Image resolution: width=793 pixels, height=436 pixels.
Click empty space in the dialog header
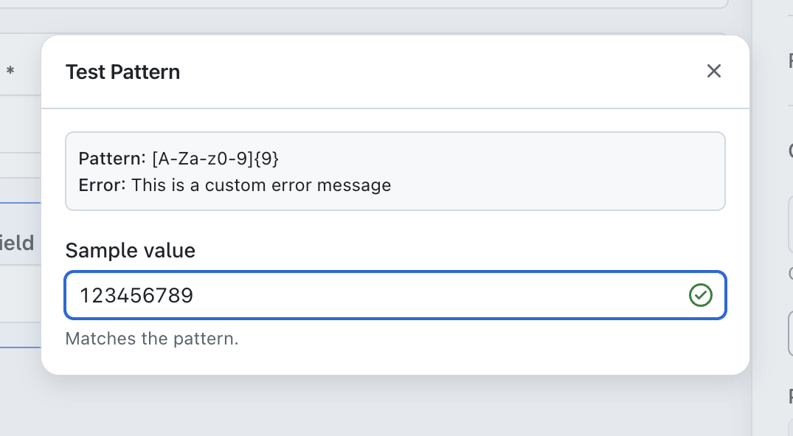click(x=443, y=72)
